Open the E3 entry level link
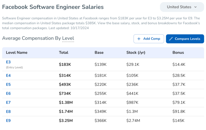Screen dimensions: 206x130 8,62
